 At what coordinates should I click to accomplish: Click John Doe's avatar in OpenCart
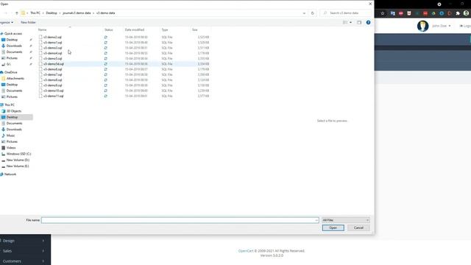click(422, 26)
